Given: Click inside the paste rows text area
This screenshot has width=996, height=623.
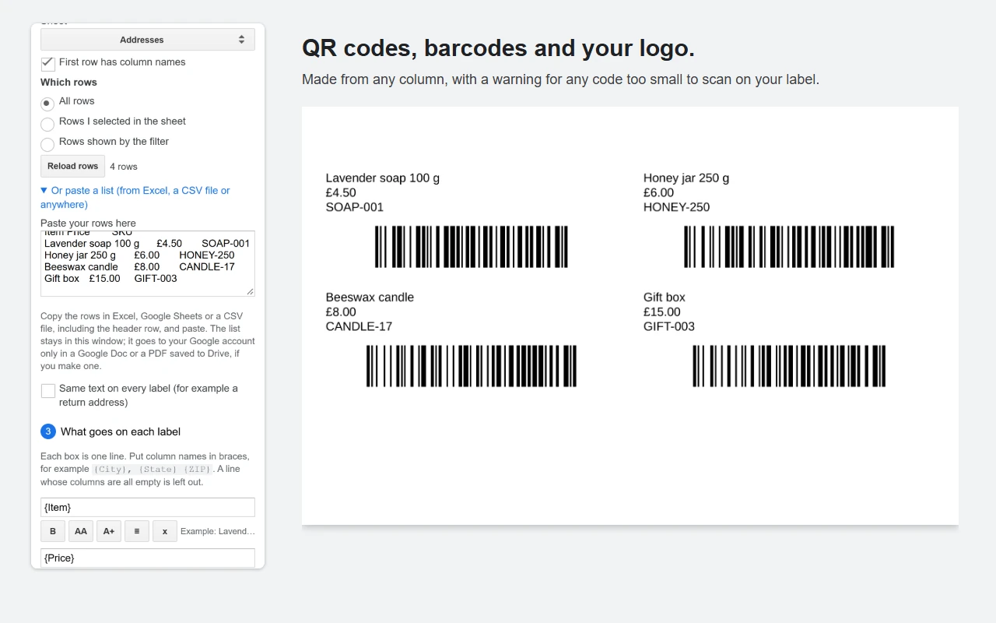Looking at the screenshot, I should pyautogui.click(x=148, y=263).
